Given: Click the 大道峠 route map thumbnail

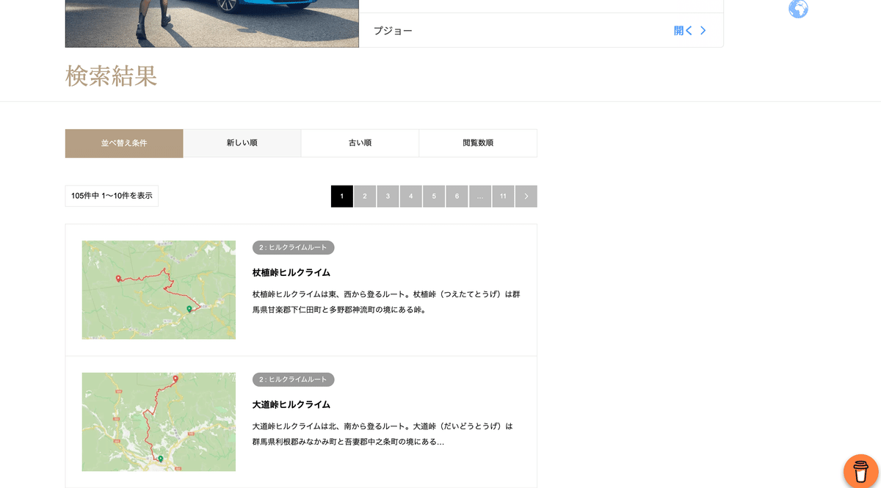Looking at the screenshot, I should pos(159,422).
